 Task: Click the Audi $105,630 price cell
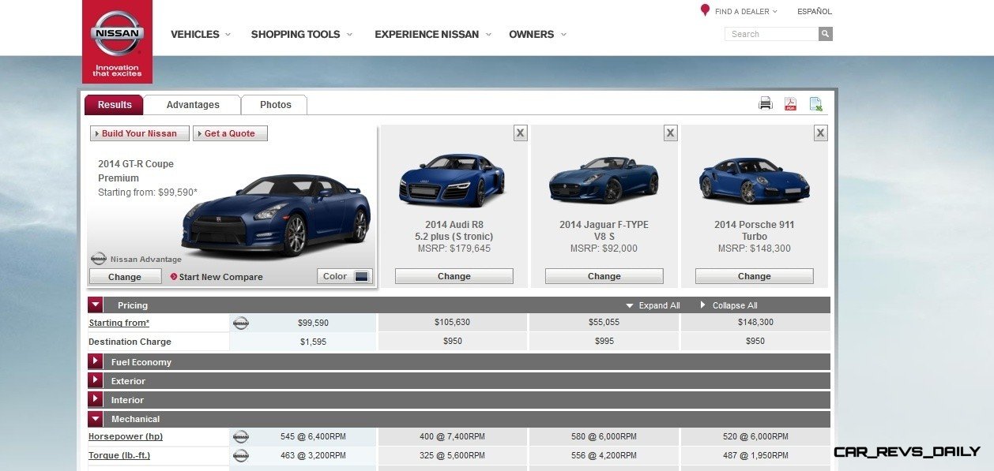click(453, 323)
